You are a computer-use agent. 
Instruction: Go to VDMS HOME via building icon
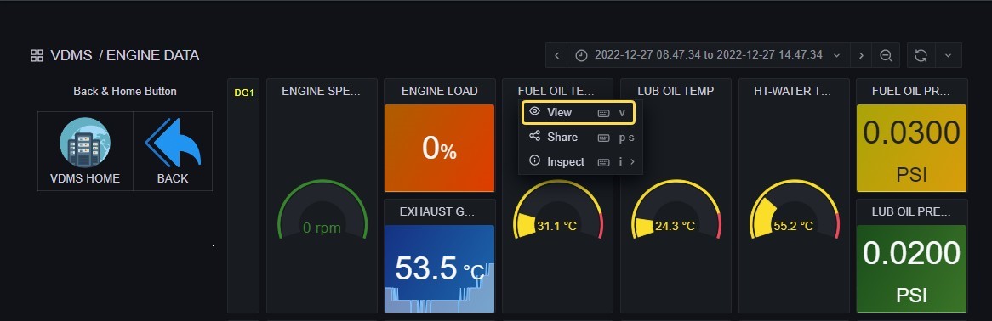coord(85,142)
